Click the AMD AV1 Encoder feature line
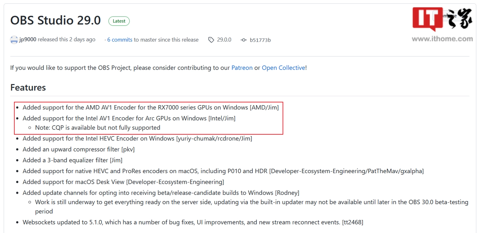480x233 pixels. [150, 108]
